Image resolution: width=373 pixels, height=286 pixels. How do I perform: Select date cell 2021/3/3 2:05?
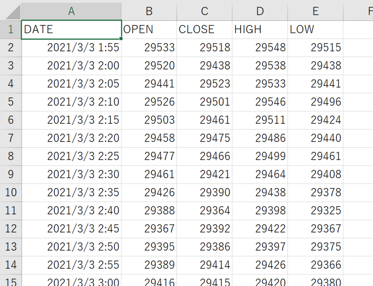coord(71,84)
